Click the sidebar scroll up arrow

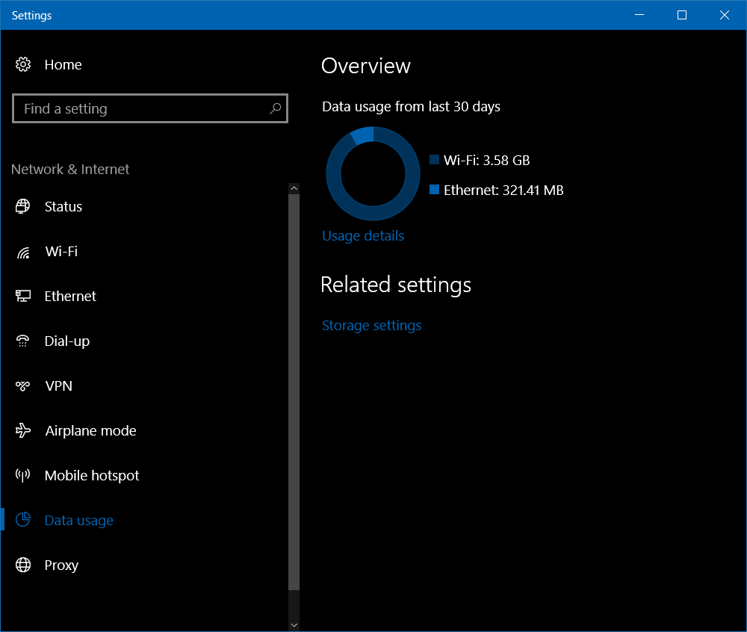click(x=294, y=188)
